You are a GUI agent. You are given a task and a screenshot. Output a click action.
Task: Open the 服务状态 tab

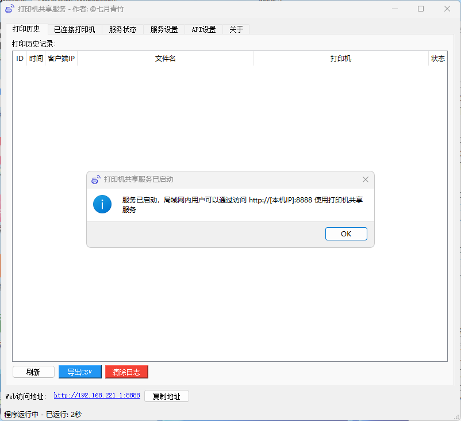tap(124, 29)
